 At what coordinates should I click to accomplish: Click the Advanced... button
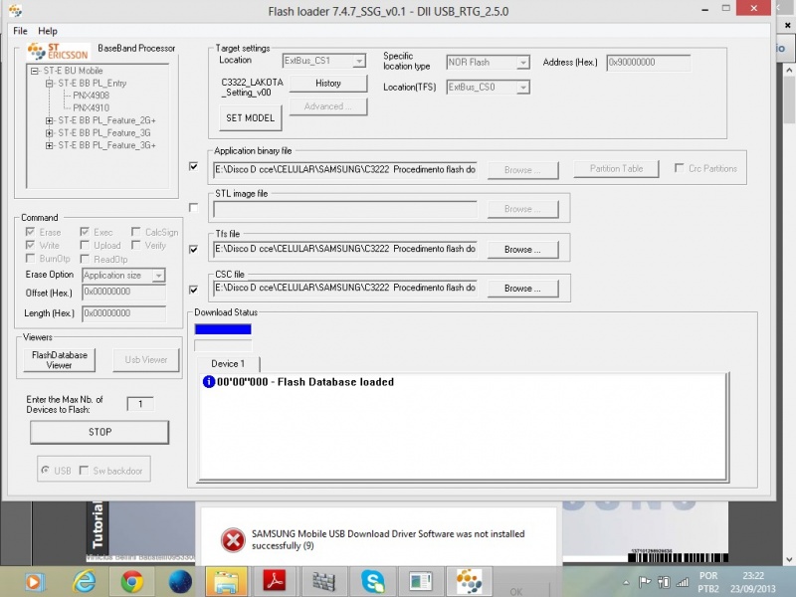328,106
